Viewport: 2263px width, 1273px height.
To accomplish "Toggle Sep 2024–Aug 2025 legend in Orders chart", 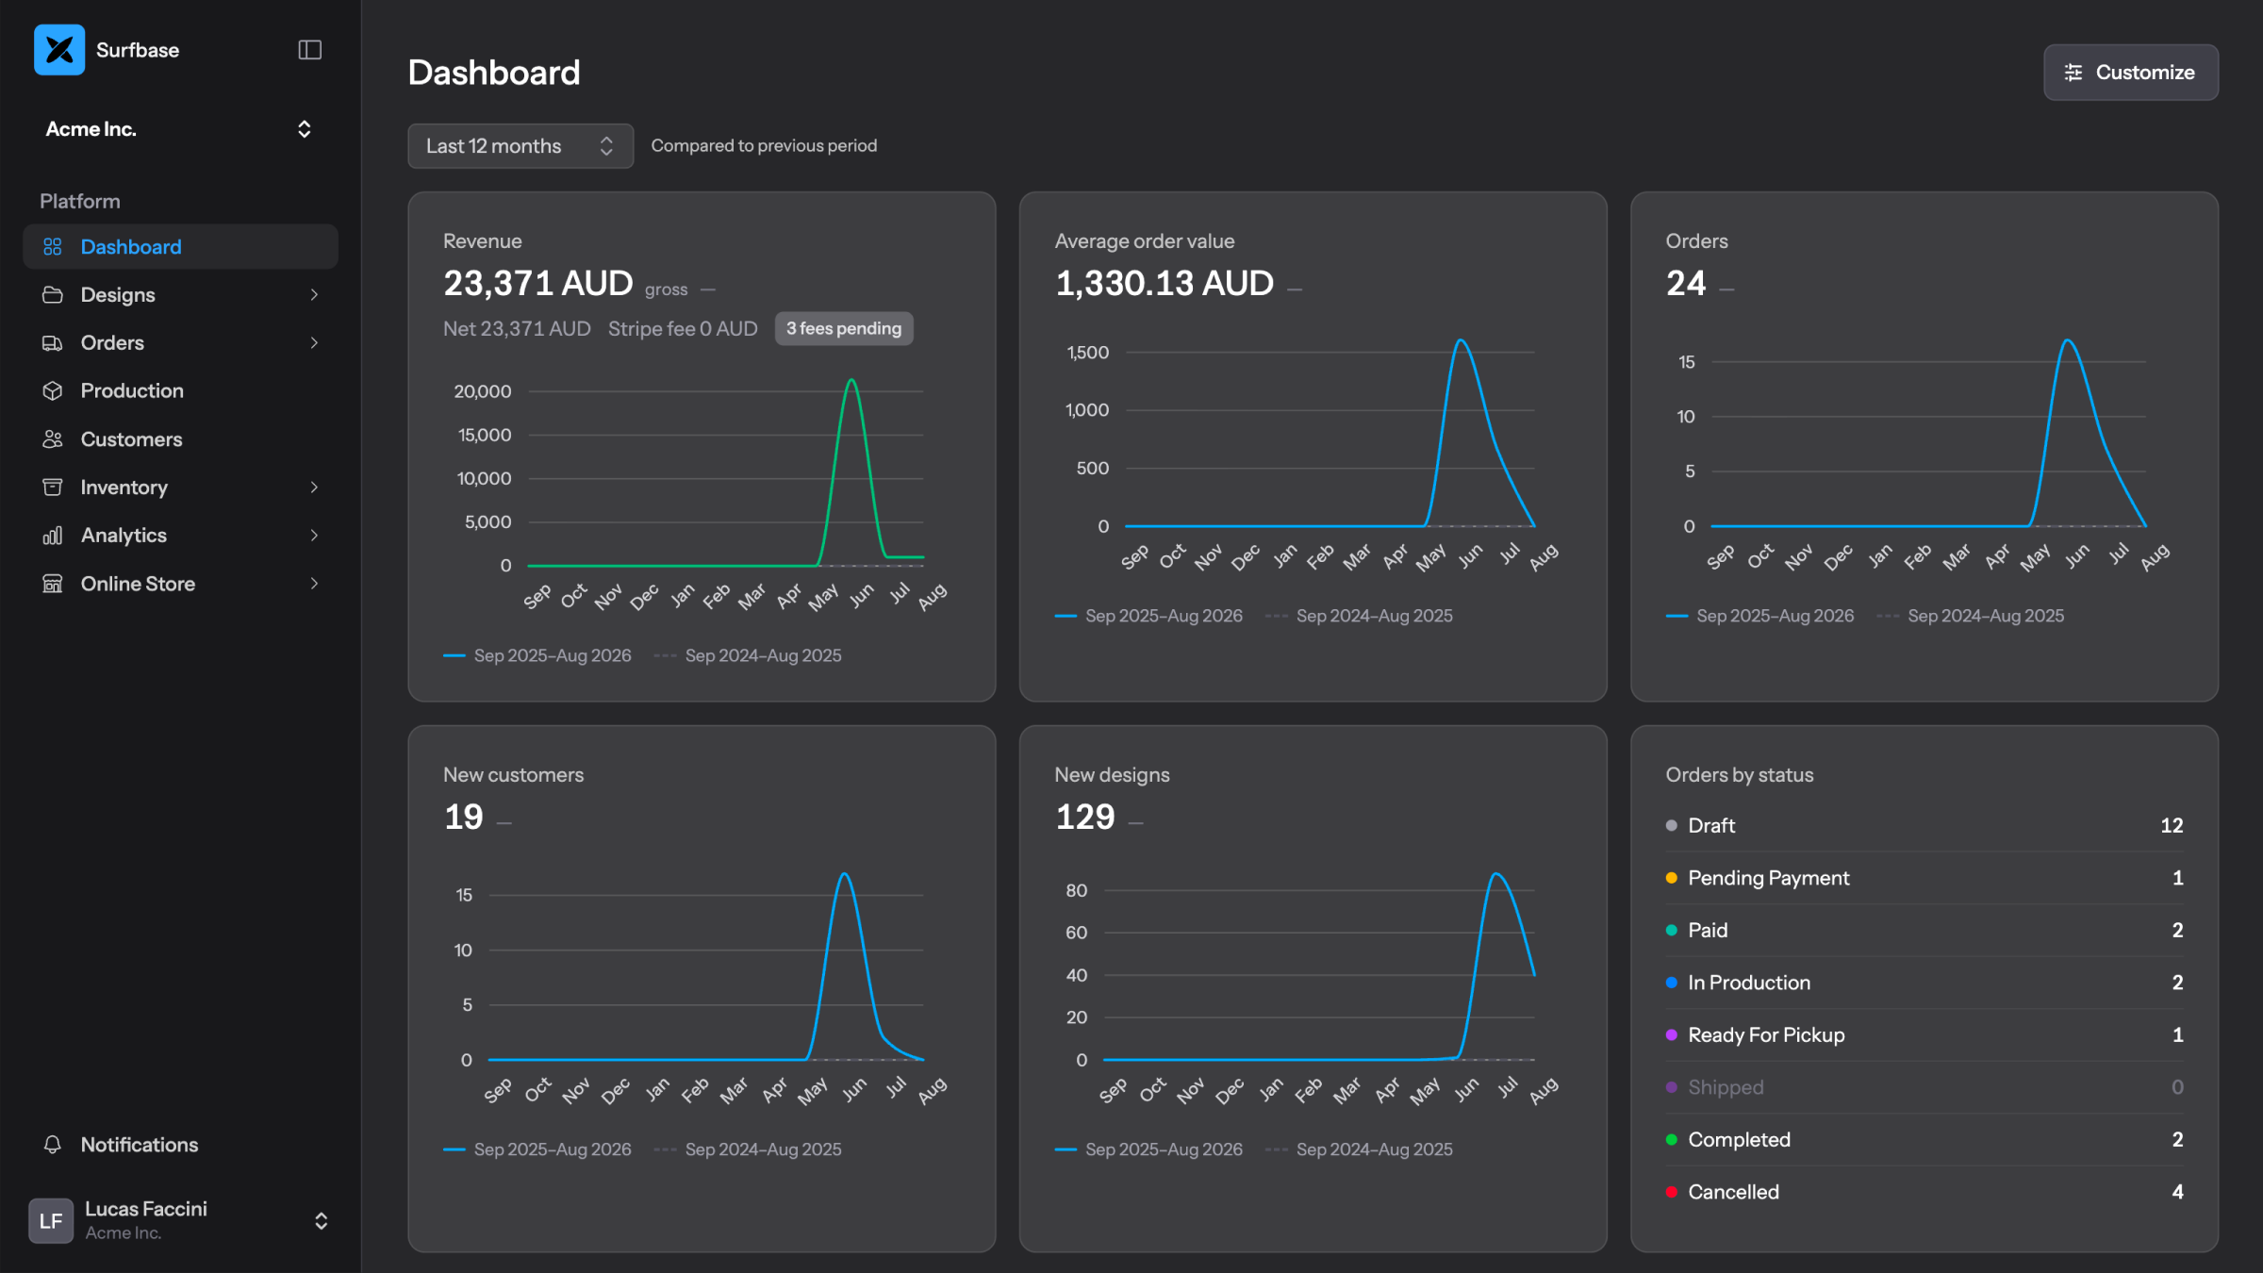I will (1971, 616).
